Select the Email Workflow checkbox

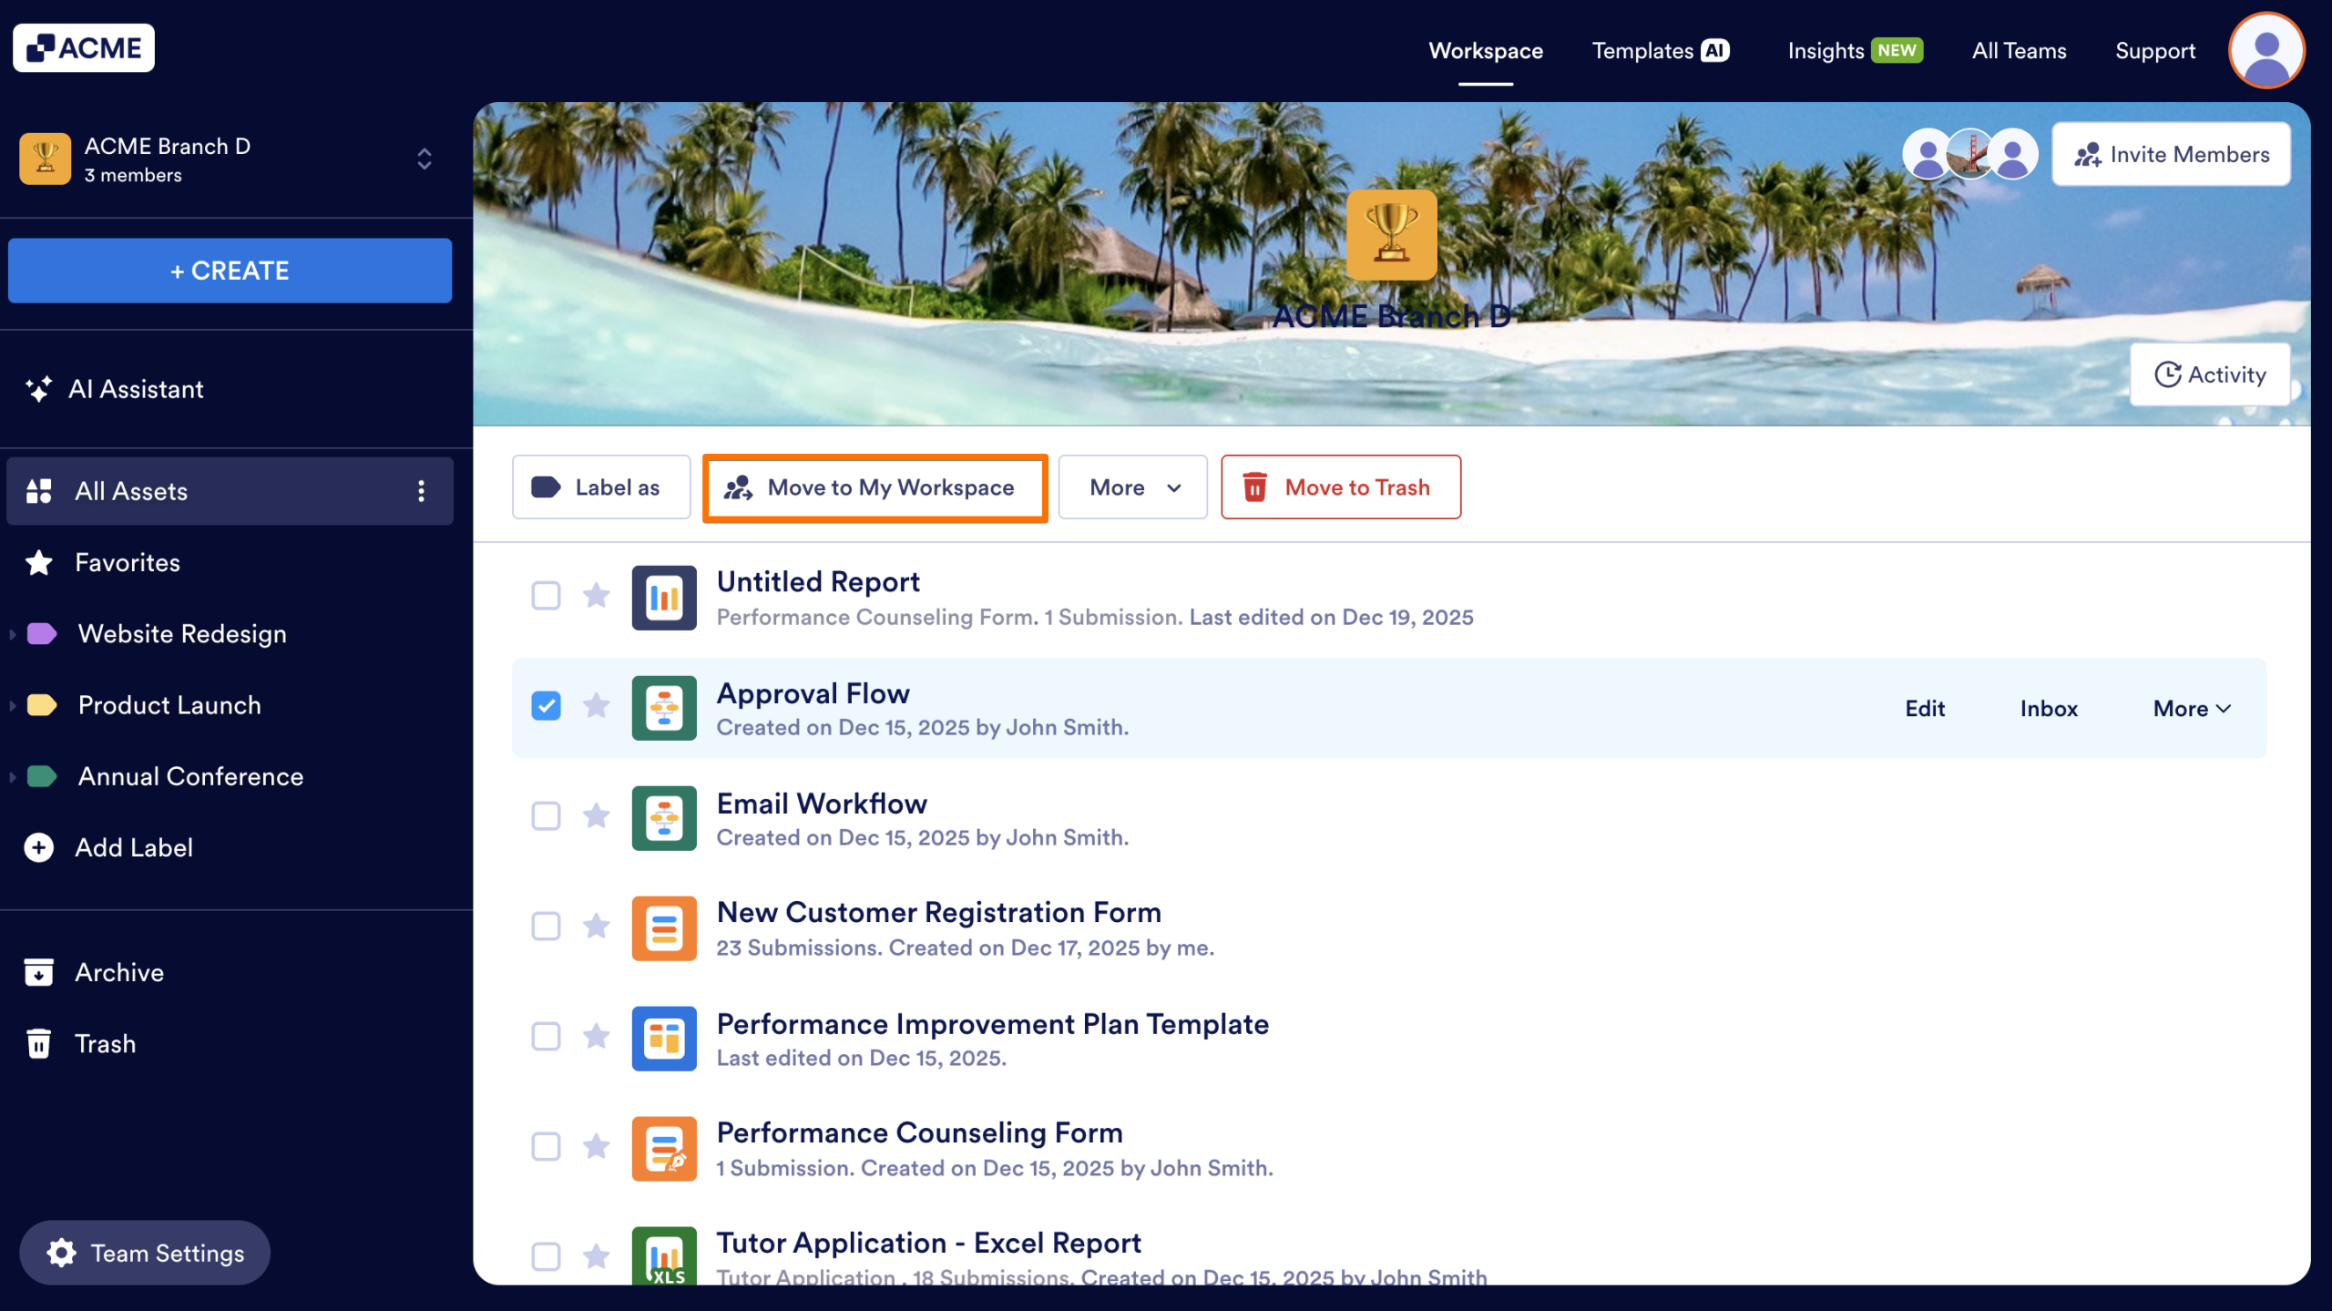546,816
